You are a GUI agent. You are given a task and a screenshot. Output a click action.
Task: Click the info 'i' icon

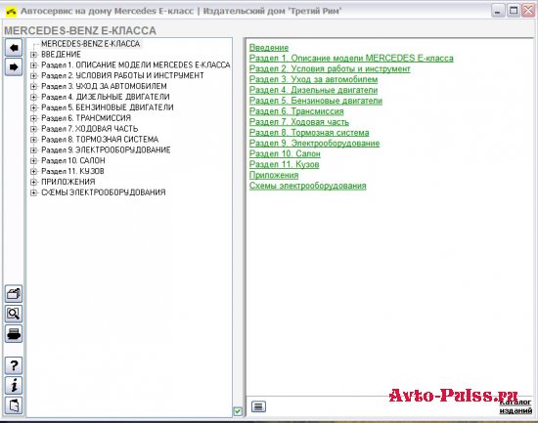(14, 385)
